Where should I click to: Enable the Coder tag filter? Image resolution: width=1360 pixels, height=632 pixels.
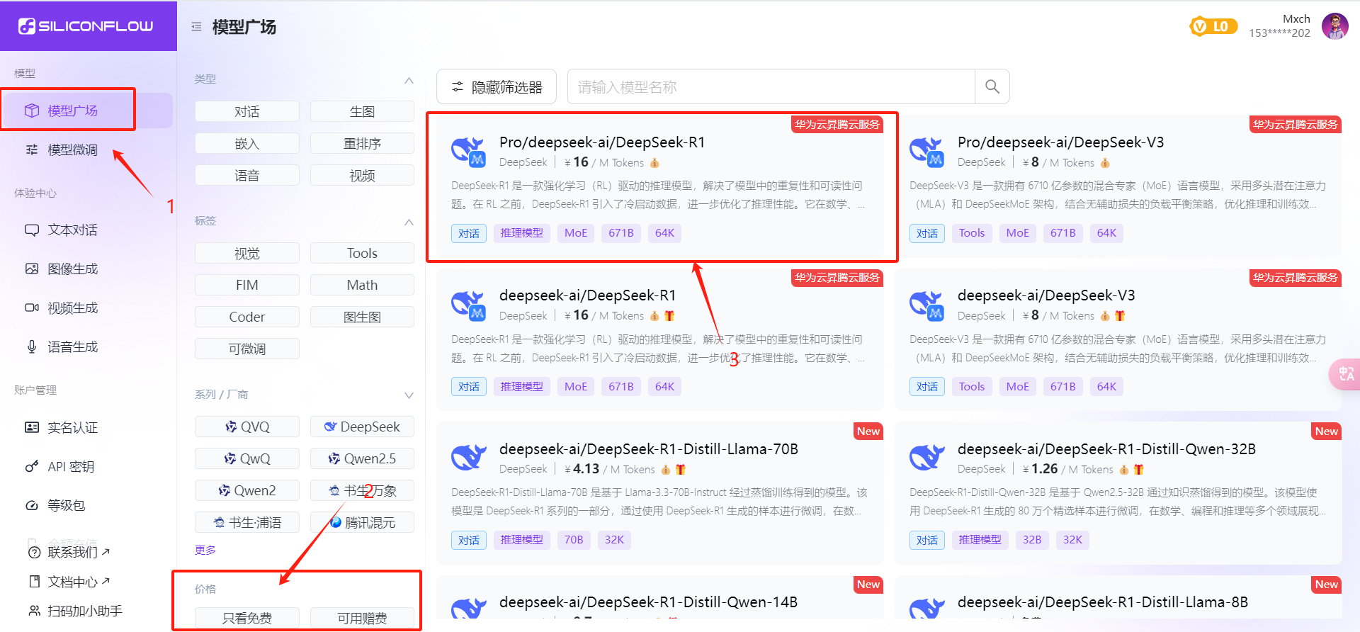pyautogui.click(x=246, y=317)
